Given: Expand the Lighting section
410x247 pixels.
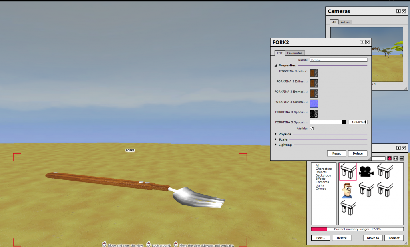Looking at the screenshot, I should tap(275, 145).
